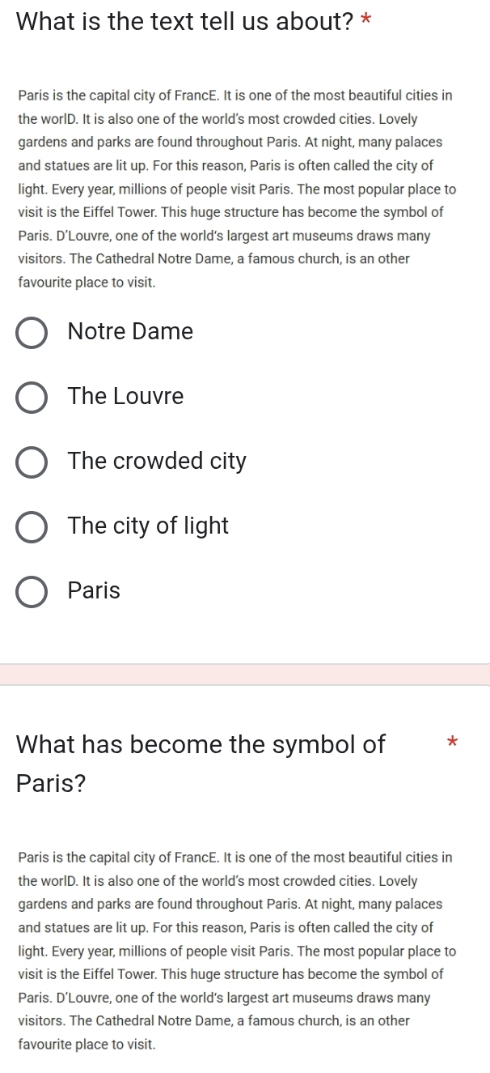Click 'The city of light' option label text
Screen dimensions: 490x1073
(x=149, y=526)
